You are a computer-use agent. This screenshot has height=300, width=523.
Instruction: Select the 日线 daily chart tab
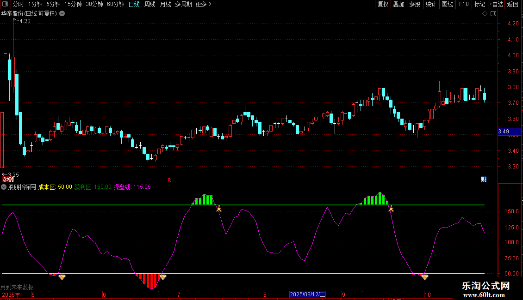(x=134, y=4)
